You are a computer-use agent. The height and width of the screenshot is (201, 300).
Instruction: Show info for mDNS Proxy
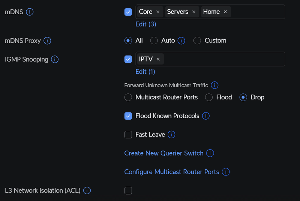(x=47, y=40)
